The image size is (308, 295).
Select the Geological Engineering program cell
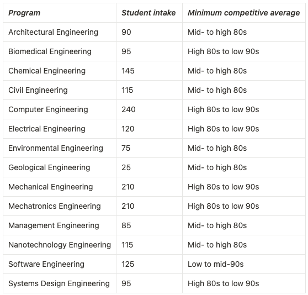tap(60, 167)
